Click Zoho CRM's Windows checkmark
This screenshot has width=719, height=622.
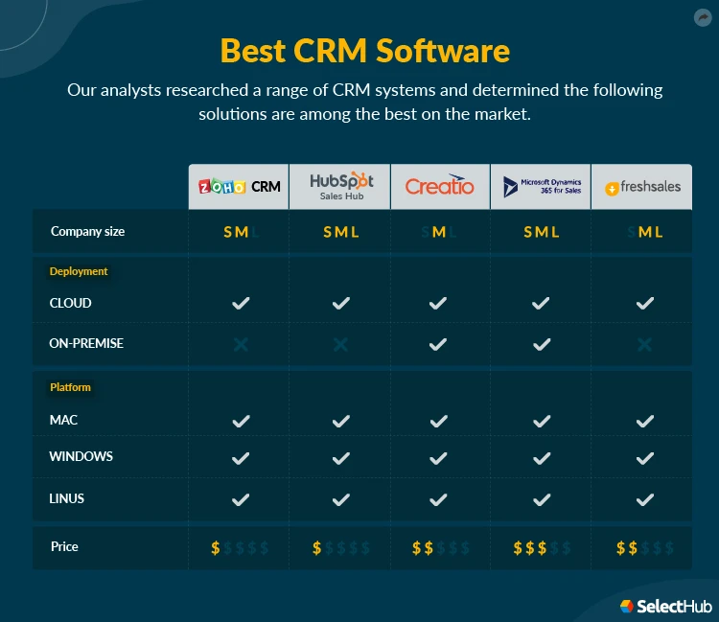pos(241,458)
